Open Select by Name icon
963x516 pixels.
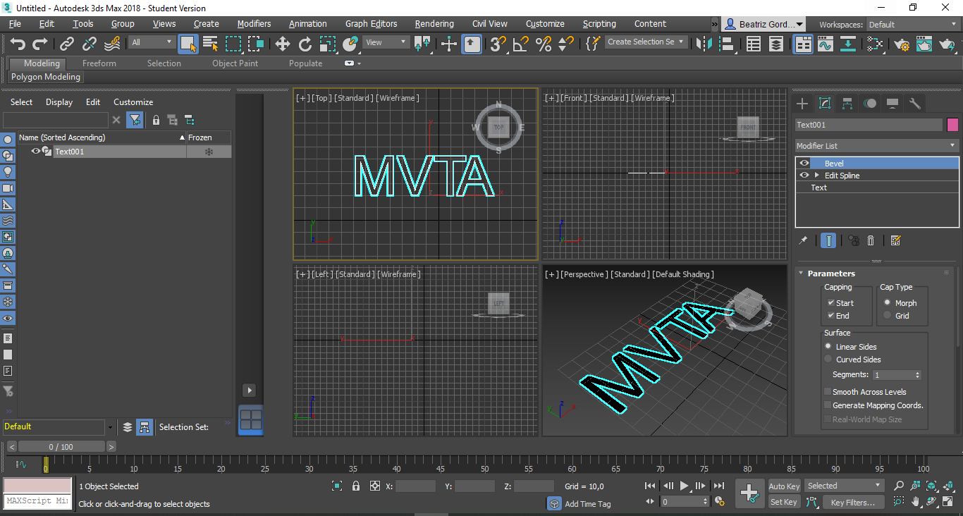[x=210, y=44]
